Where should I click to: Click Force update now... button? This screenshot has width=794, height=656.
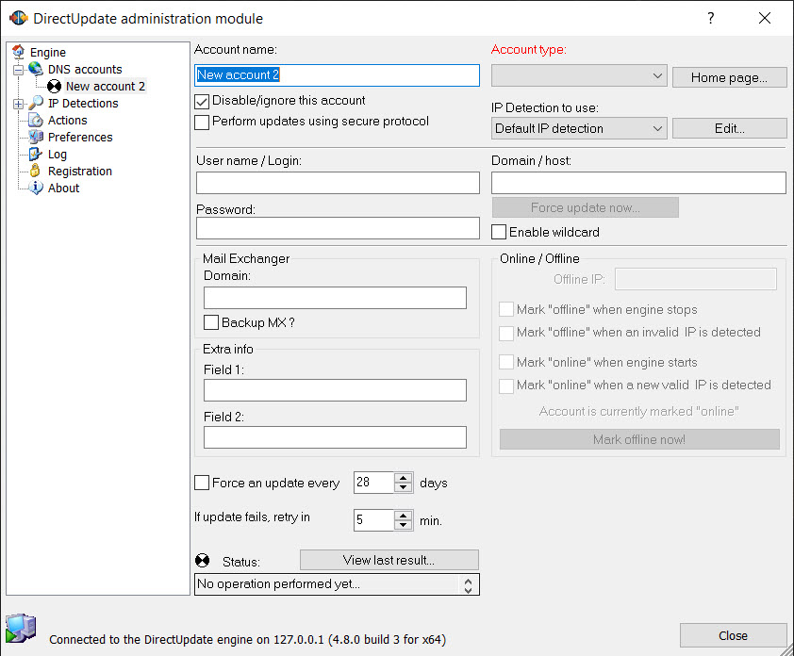pyautogui.click(x=585, y=207)
